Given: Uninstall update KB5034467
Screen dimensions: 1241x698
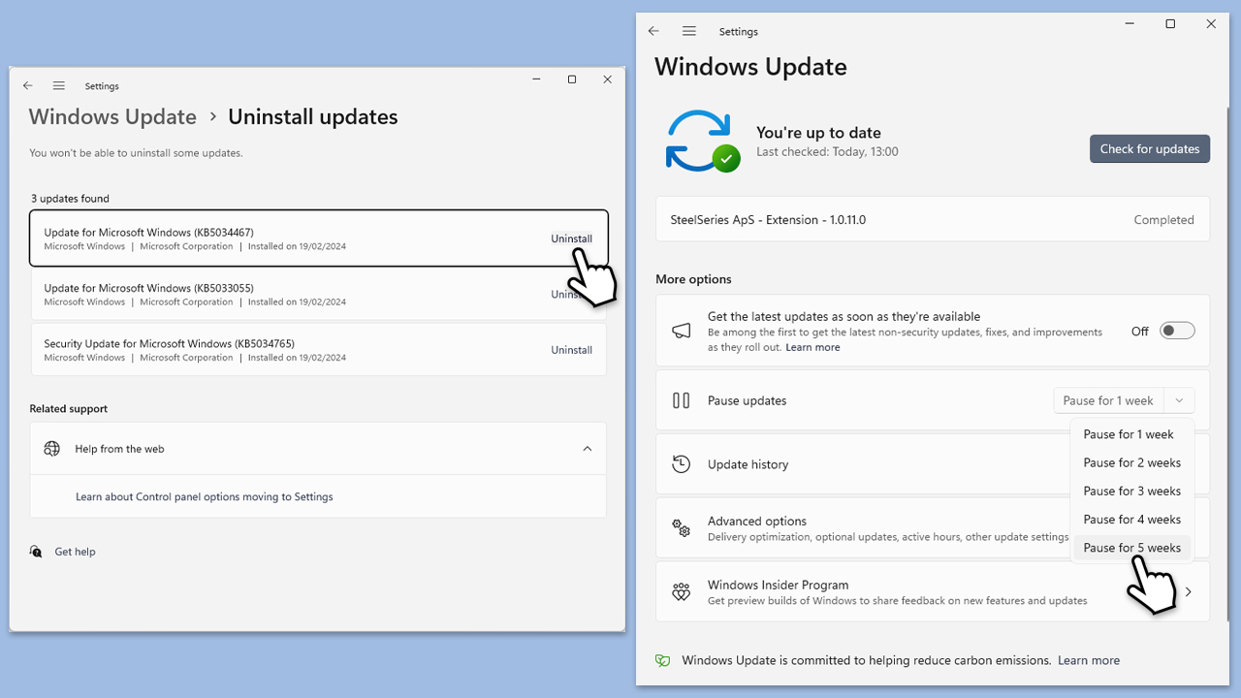Looking at the screenshot, I should point(571,238).
